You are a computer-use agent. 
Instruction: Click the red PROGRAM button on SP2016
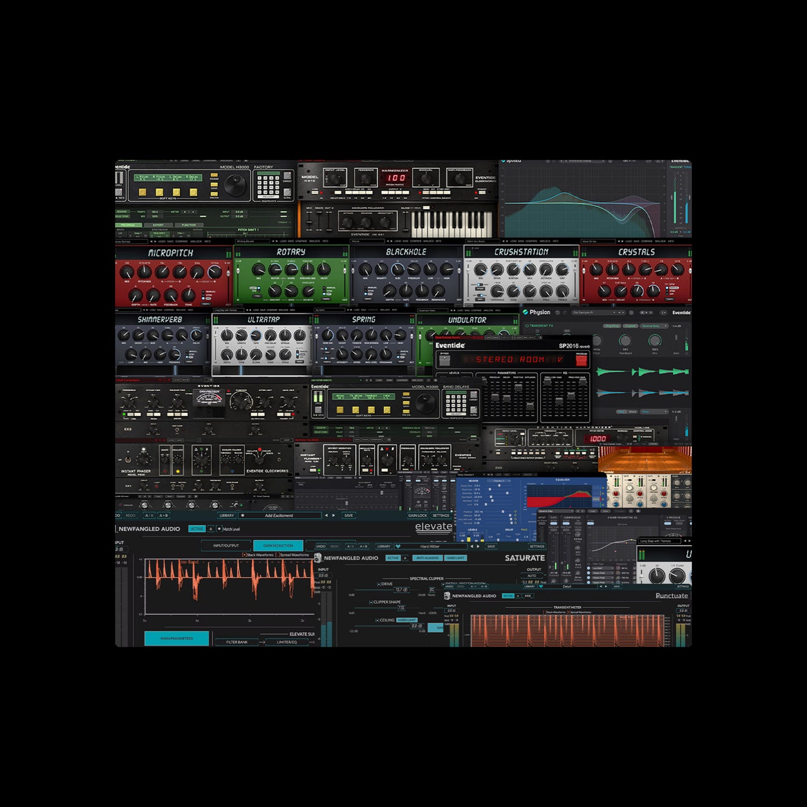coord(581,361)
